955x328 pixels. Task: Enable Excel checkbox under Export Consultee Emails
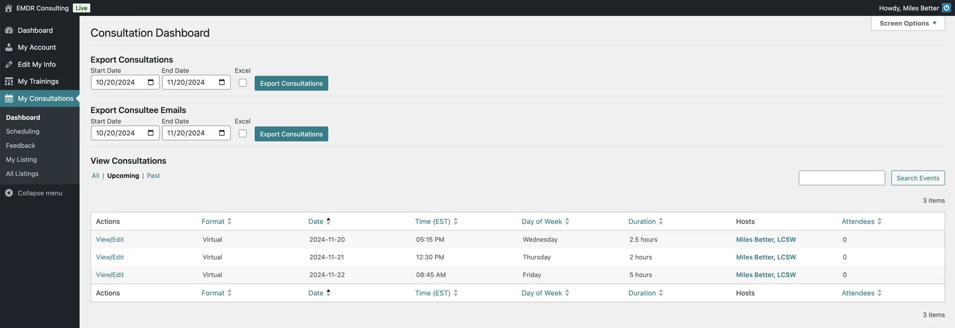242,134
